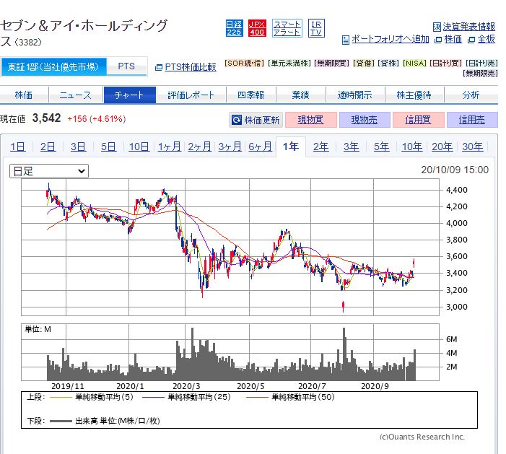
Task: Expand the 日足 candle interval dropdown
Action: [x=49, y=171]
